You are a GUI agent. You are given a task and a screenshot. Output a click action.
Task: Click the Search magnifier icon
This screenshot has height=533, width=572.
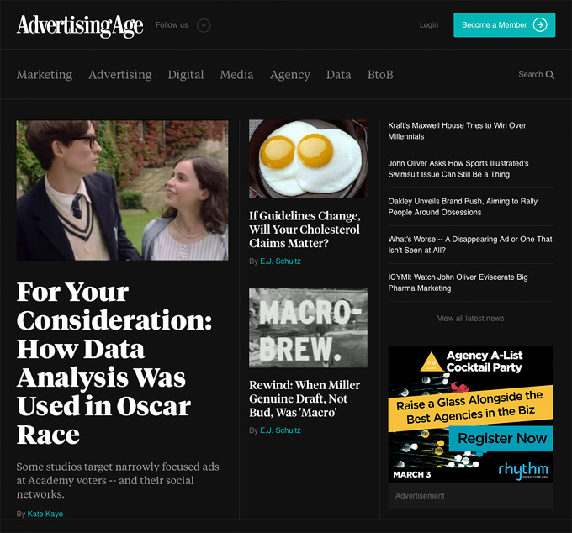(550, 75)
